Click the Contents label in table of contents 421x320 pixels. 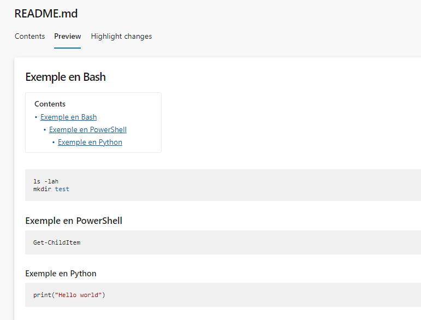coord(50,104)
